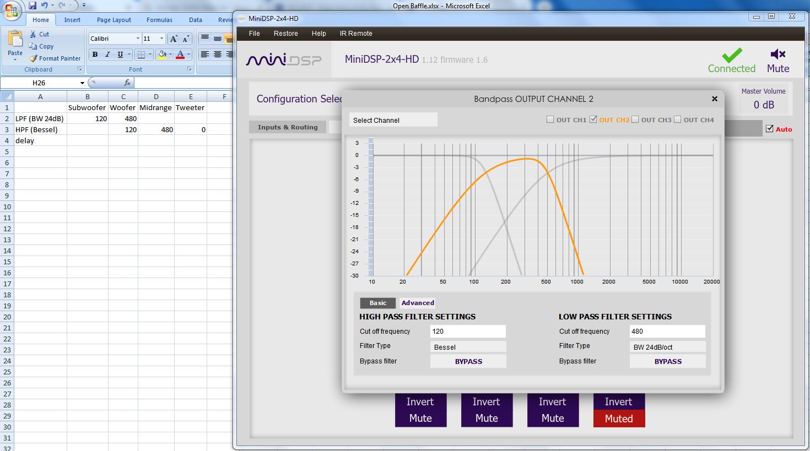Toggle italic formatting

107,55
